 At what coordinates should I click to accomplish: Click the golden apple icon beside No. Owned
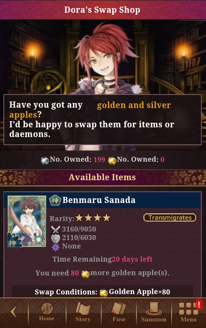pos(112,161)
